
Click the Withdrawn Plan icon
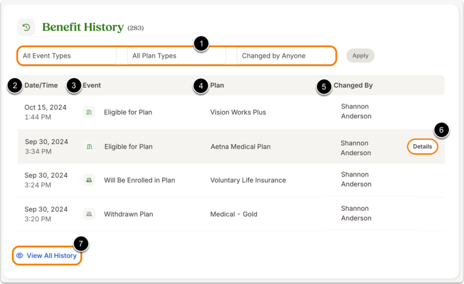click(89, 214)
